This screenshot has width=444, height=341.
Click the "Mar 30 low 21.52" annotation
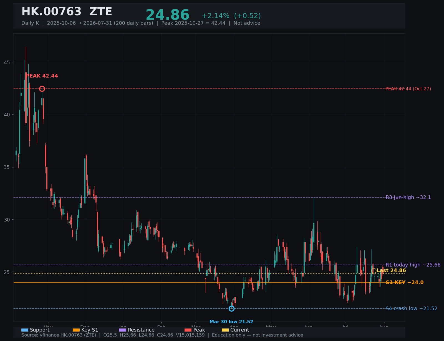pyautogui.click(x=231, y=322)
